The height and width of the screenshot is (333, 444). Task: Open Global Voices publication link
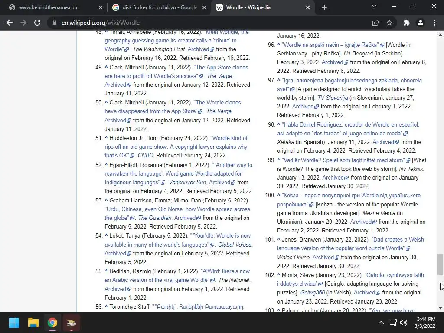pos(235,245)
